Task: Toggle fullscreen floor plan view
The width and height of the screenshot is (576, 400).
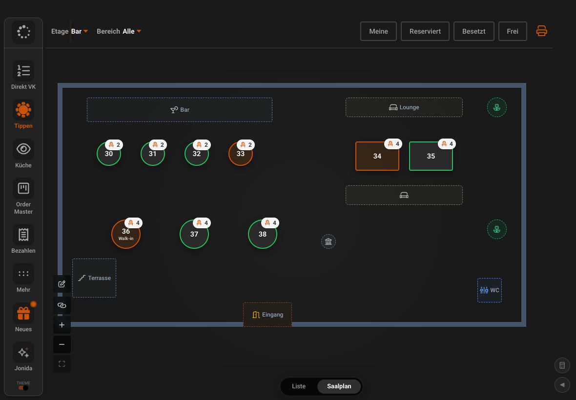Action: (x=62, y=364)
